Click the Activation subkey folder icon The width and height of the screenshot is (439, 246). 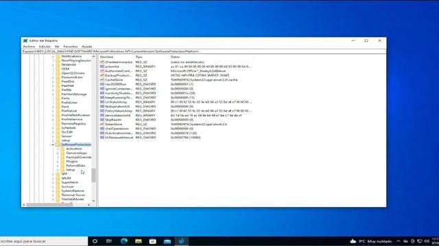pyautogui.click(x=62, y=149)
